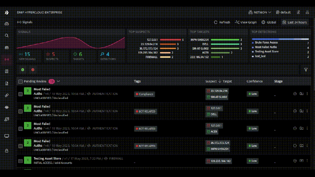
Task: Open the dashboard gauge icon in sidebar
Action: (7, 24)
